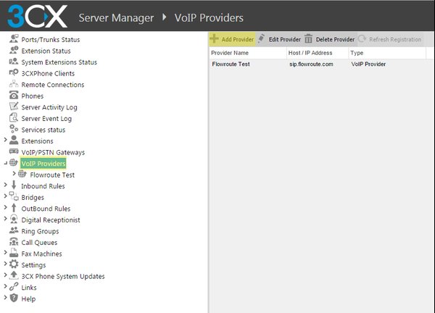Viewport: 435px width, 313px height.
Task: Open the Server Activity Log entry
Action: coord(49,107)
